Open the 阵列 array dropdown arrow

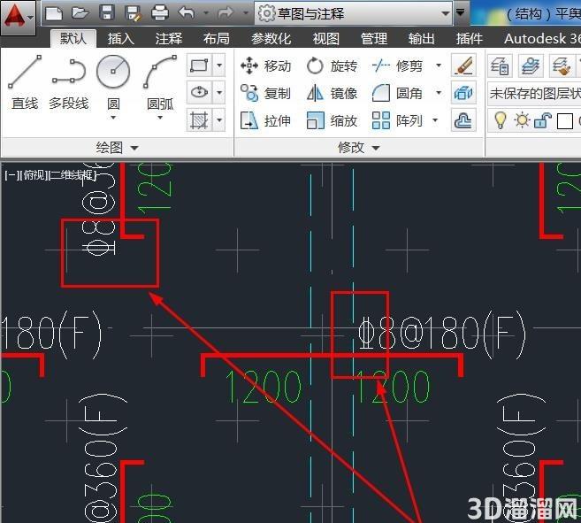(x=435, y=120)
